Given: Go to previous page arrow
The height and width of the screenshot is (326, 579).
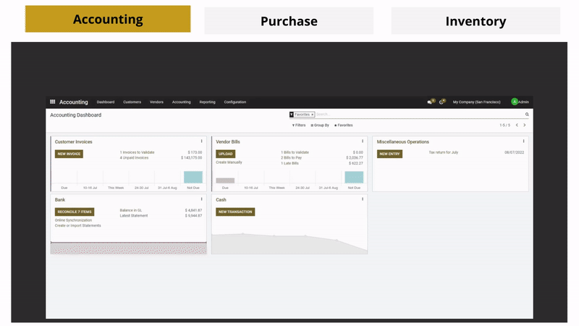Looking at the screenshot, I should click(x=516, y=125).
